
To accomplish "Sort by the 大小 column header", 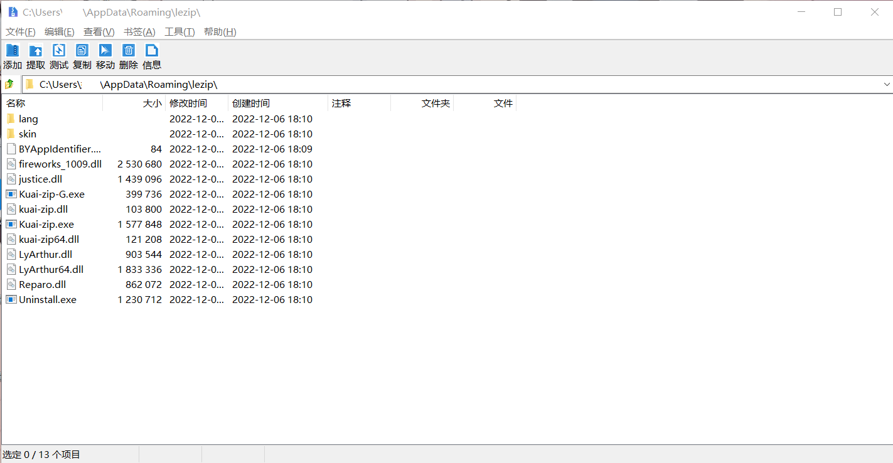I will click(134, 104).
